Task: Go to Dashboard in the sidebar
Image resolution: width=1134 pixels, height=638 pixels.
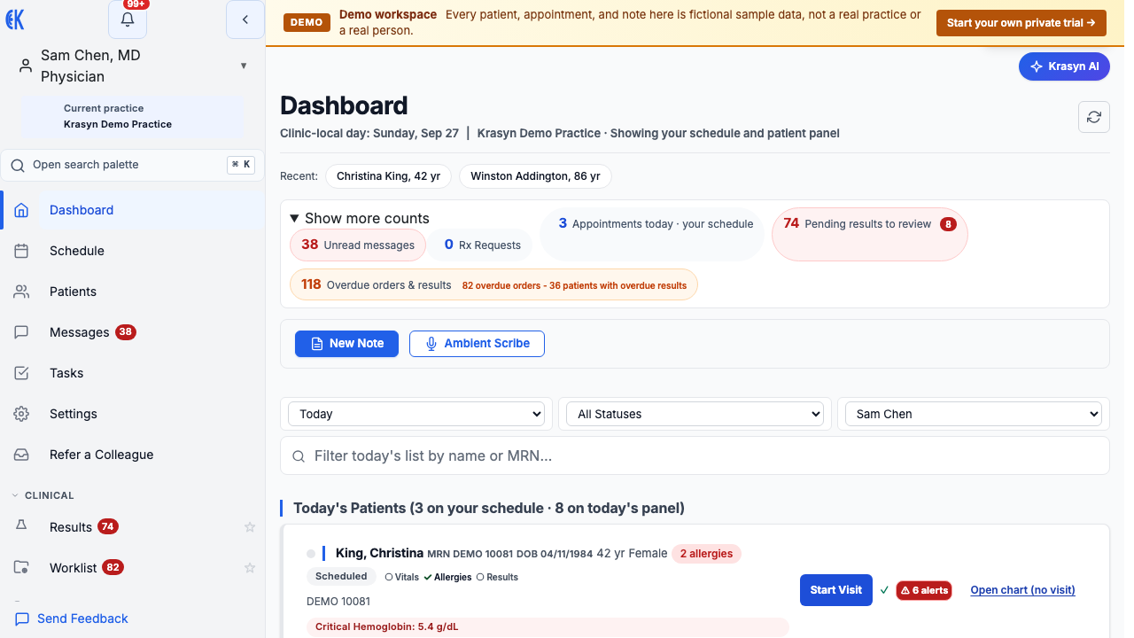Action: point(133,210)
